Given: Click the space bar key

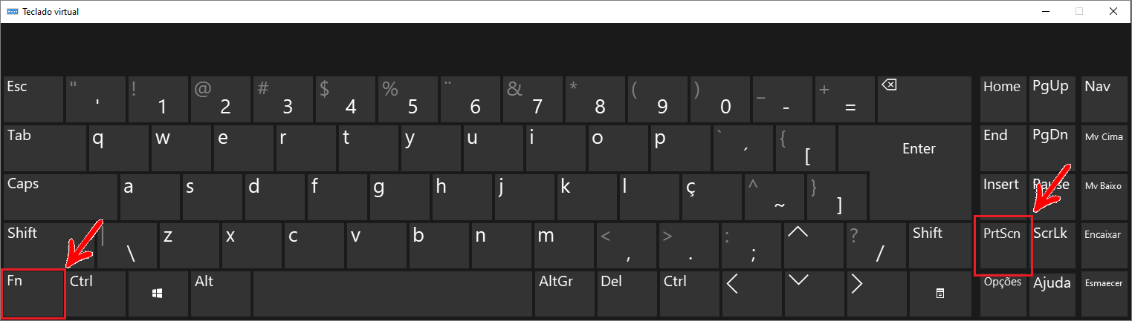Looking at the screenshot, I should [x=393, y=294].
